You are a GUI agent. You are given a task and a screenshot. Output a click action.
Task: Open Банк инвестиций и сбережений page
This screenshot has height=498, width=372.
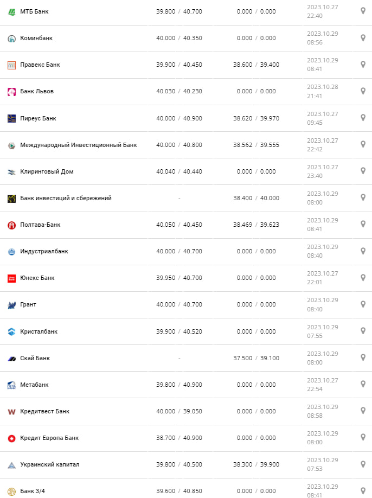(66, 198)
